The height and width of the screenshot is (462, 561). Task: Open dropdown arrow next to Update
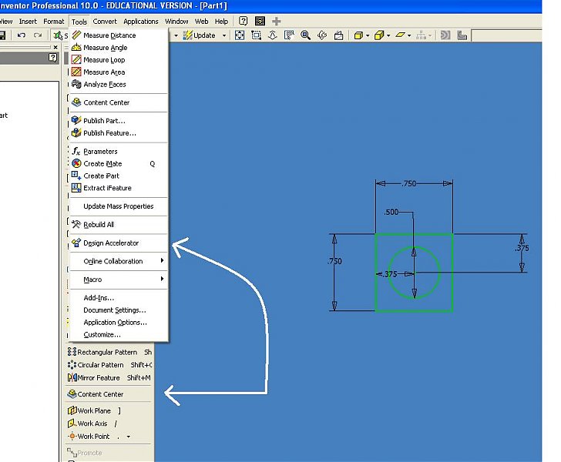[x=224, y=35]
